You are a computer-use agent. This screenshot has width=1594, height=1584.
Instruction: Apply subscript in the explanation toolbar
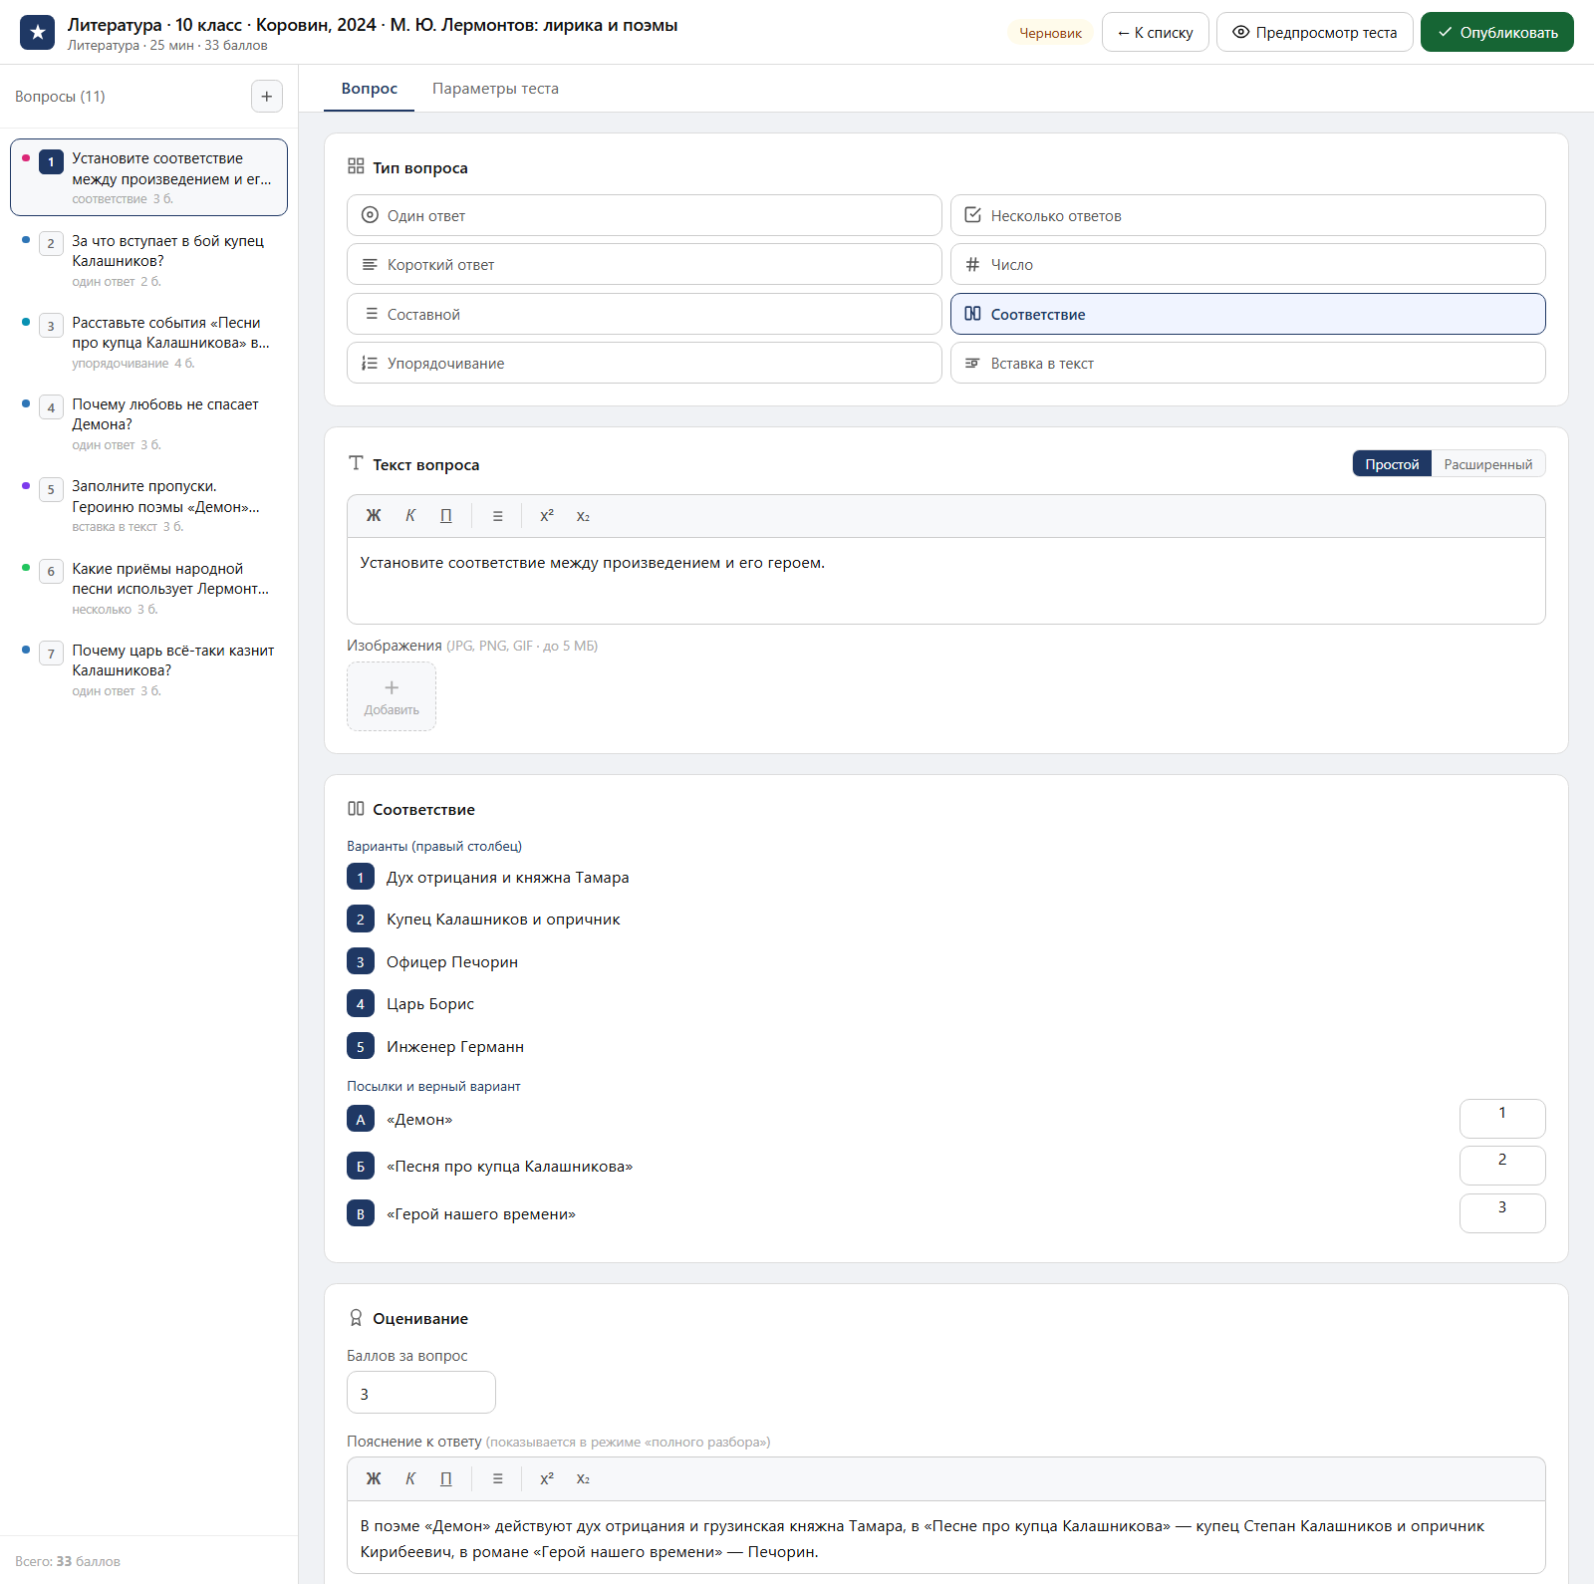[x=583, y=1479]
